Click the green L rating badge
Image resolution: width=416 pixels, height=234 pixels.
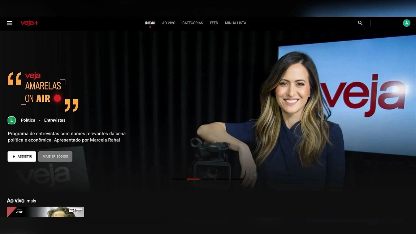[x=11, y=120]
